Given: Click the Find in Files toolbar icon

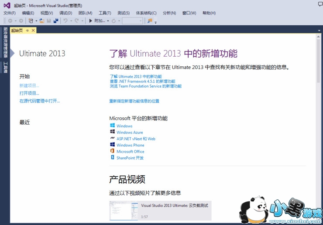Looking at the screenshot, I should click(x=150, y=21).
